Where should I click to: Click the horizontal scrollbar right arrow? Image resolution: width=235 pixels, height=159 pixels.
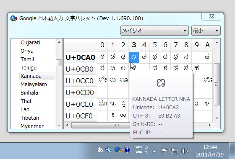209,125
